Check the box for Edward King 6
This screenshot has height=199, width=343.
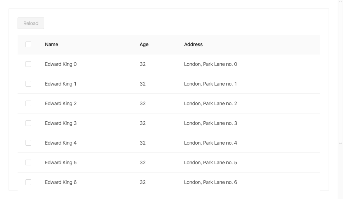coord(28,182)
